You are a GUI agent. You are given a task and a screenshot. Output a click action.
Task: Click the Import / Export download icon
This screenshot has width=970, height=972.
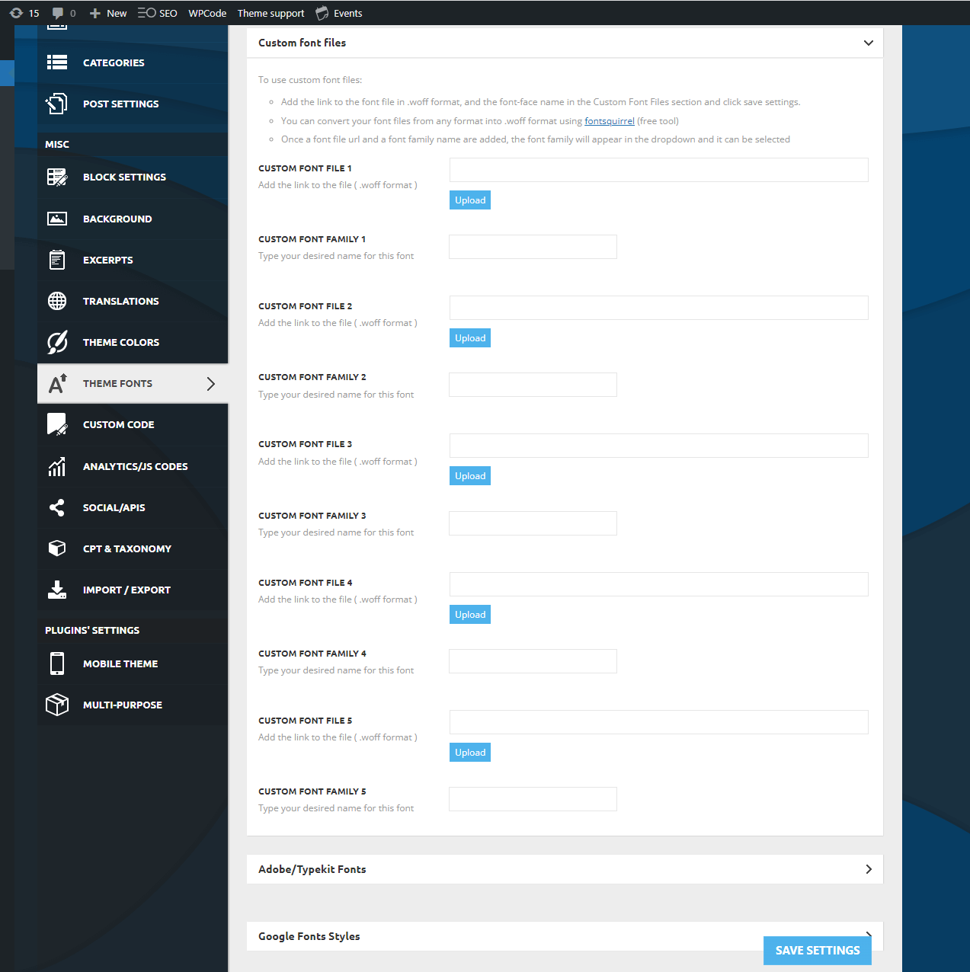click(57, 590)
